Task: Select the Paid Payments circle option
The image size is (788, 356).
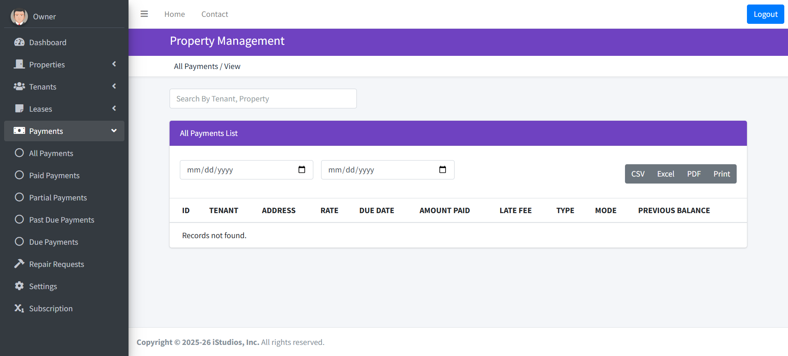Action: (x=19, y=175)
